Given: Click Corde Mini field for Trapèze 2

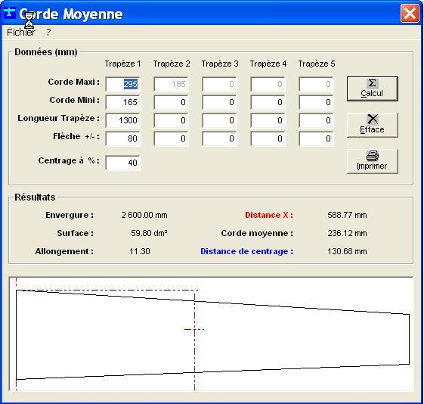Looking at the screenshot, I should pyautogui.click(x=171, y=102).
